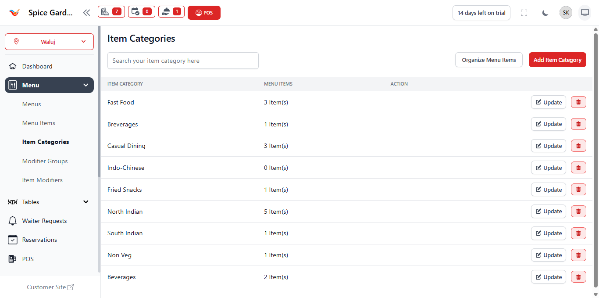The image size is (599, 298).
Task: Toggle dark mode with the moon icon
Action: (545, 13)
